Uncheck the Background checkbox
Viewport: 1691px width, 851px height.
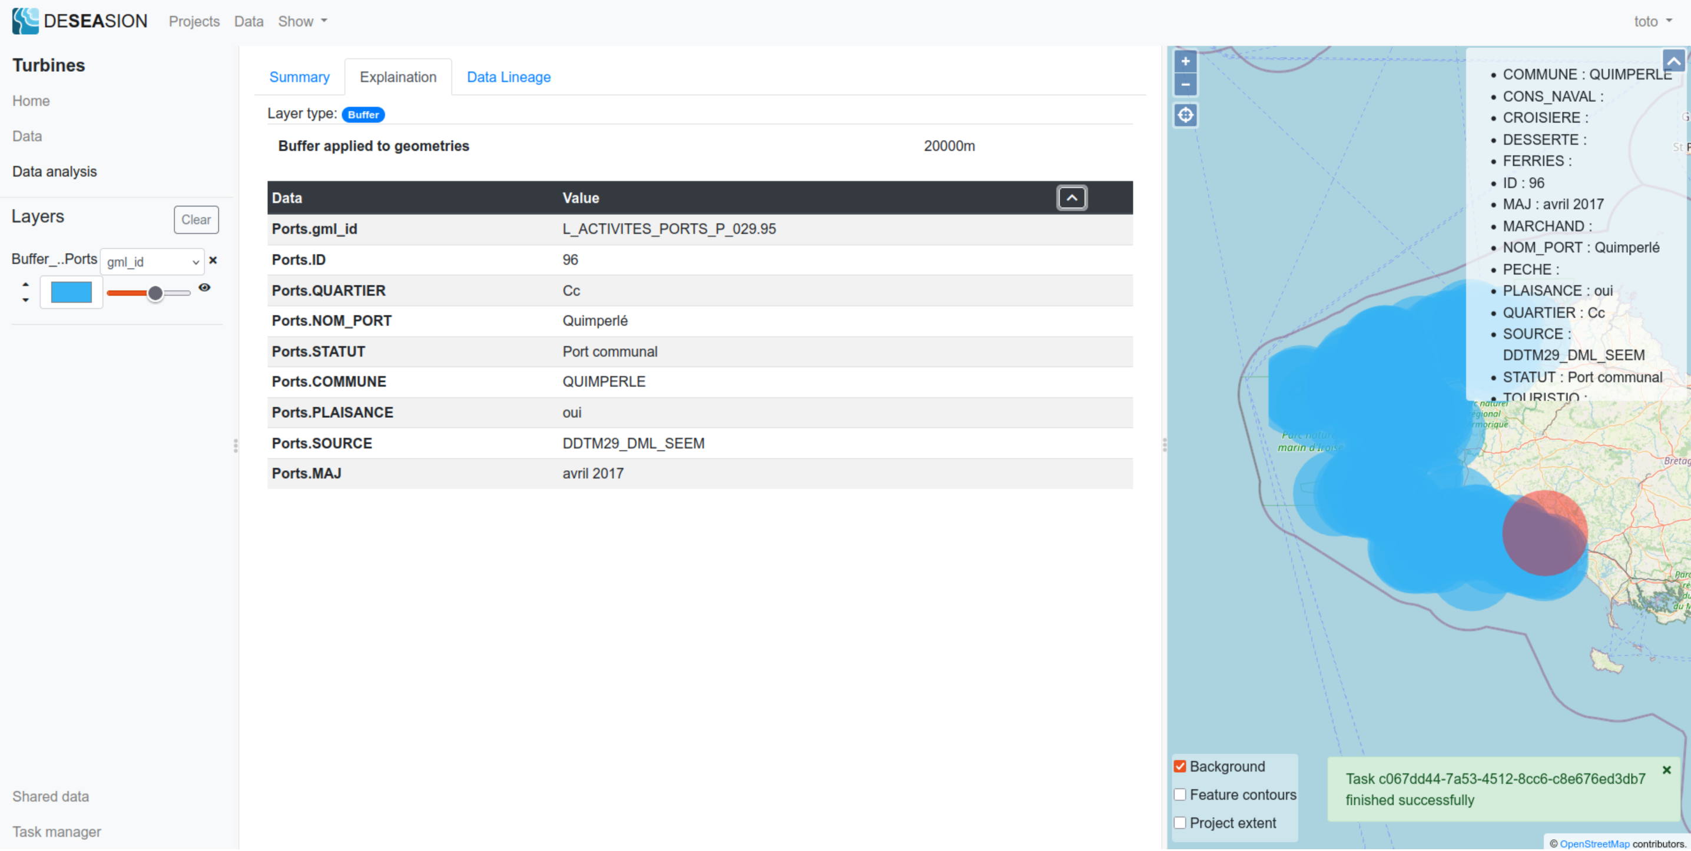click(1179, 766)
